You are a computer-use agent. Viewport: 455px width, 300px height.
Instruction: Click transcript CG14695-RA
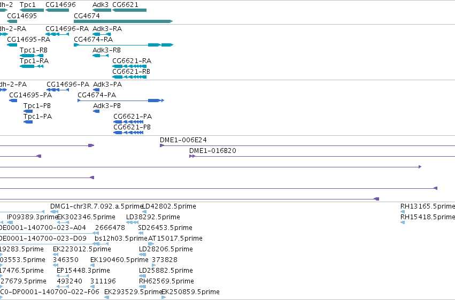pos(28,40)
